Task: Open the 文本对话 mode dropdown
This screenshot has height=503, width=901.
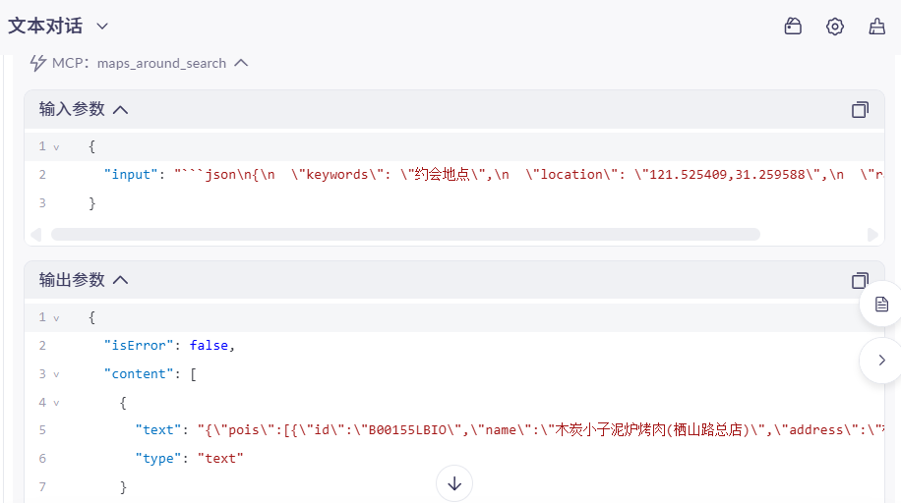Action: 102,27
